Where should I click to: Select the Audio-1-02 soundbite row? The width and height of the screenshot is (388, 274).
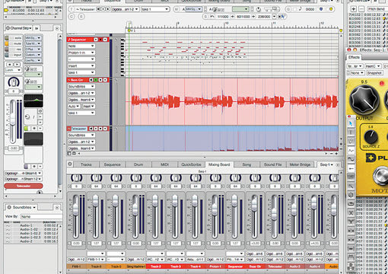click(31, 229)
